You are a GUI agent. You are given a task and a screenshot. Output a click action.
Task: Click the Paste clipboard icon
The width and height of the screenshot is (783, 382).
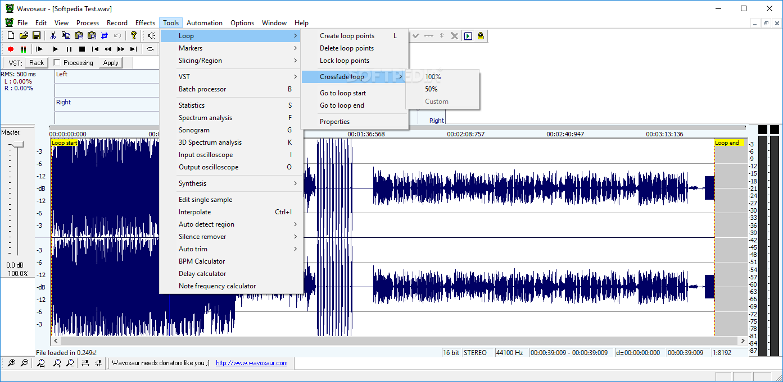pos(79,35)
